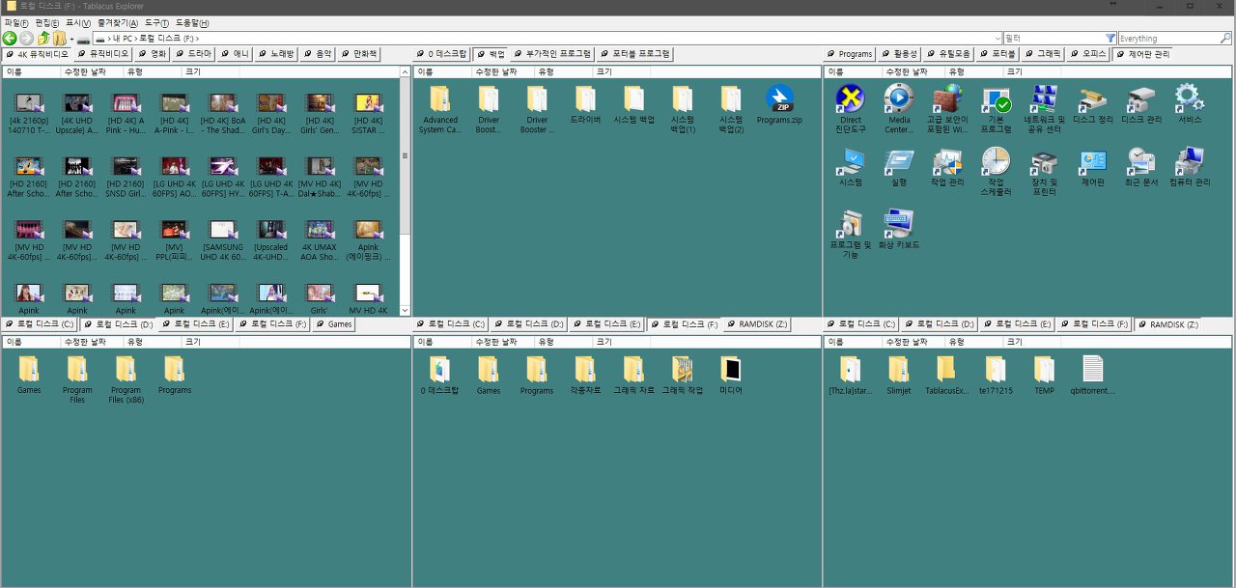Open small dropdown arrow after the folders icon
Image resolution: width=1236 pixels, height=588 pixels.
coord(71,40)
